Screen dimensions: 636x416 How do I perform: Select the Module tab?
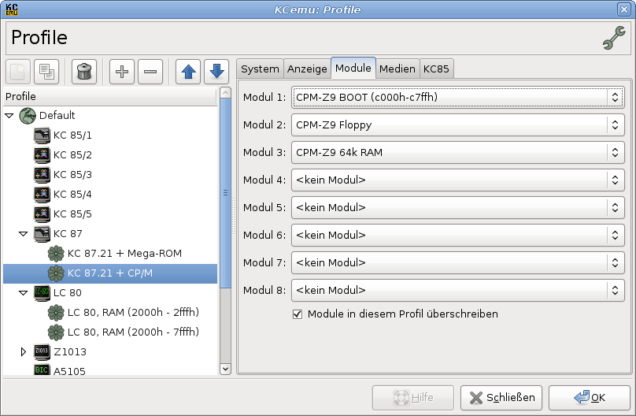[353, 68]
